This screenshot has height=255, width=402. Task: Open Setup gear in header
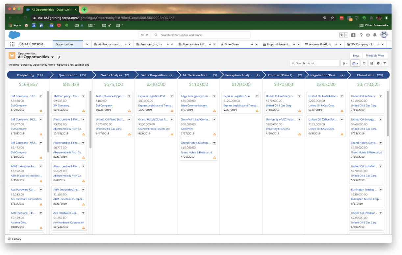pyautogui.click(x=368, y=35)
